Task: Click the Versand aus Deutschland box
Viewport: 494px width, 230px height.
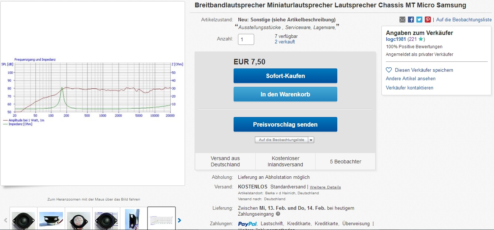Action: 225,162
